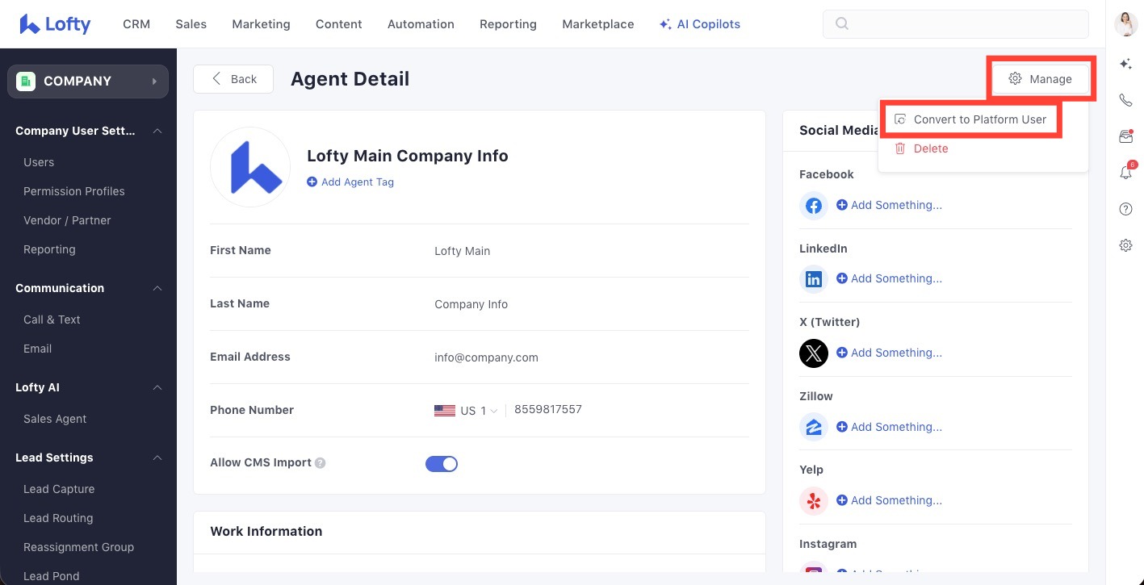Open Reassignment Group settings

78,547
